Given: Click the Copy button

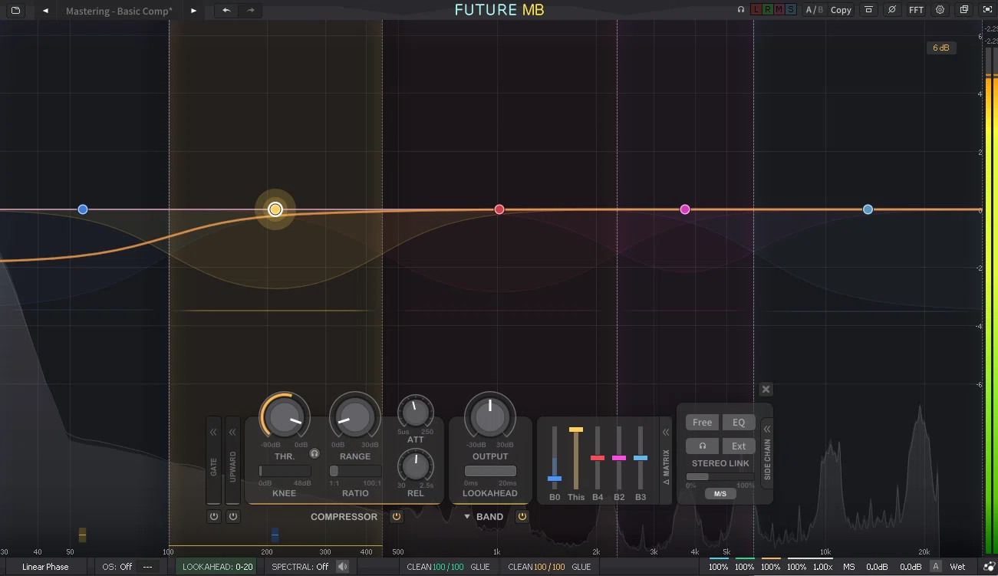Looking at the screenshot, I should coord(841,10).
